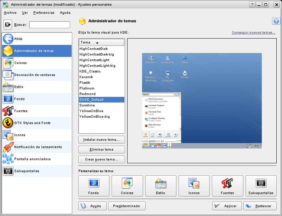Click the Aplicar button
282x216 pixels.
(x=227, y=206)
